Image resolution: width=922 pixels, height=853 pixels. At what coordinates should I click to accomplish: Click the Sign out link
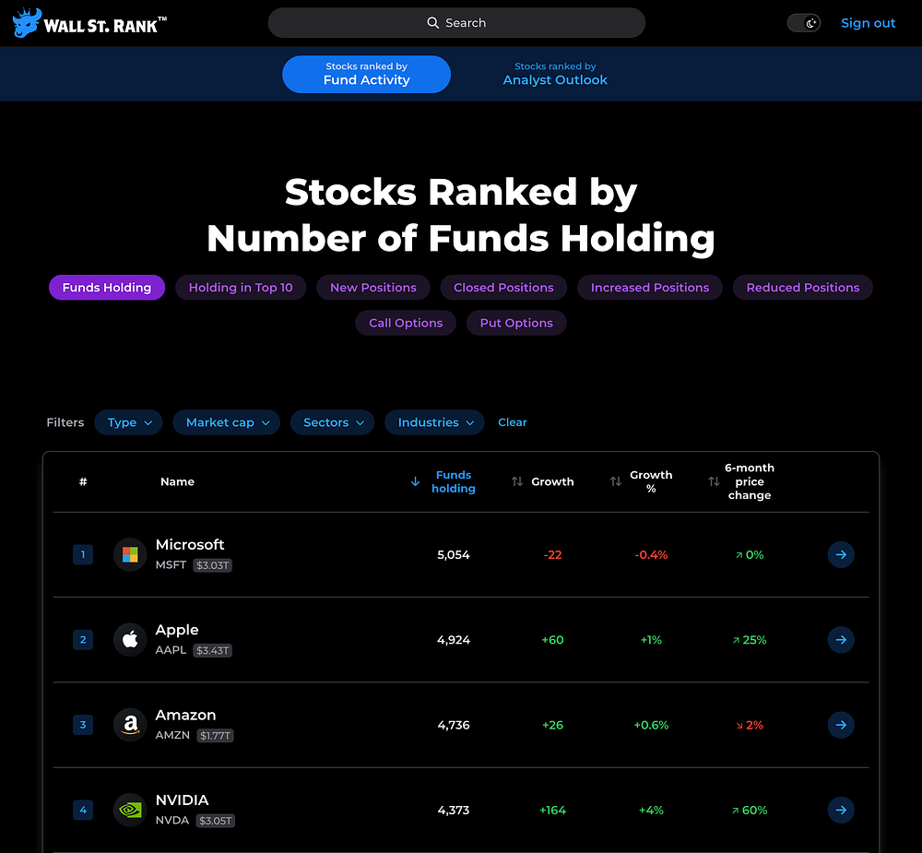point(868,23)
